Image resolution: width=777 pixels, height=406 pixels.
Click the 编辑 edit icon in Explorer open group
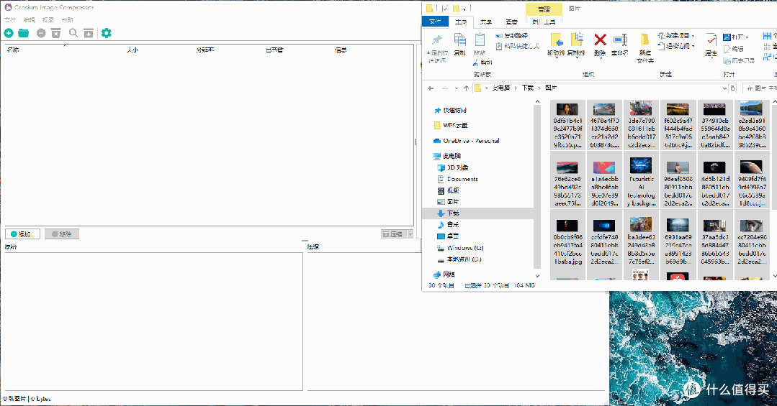click(x=727, y=49)
